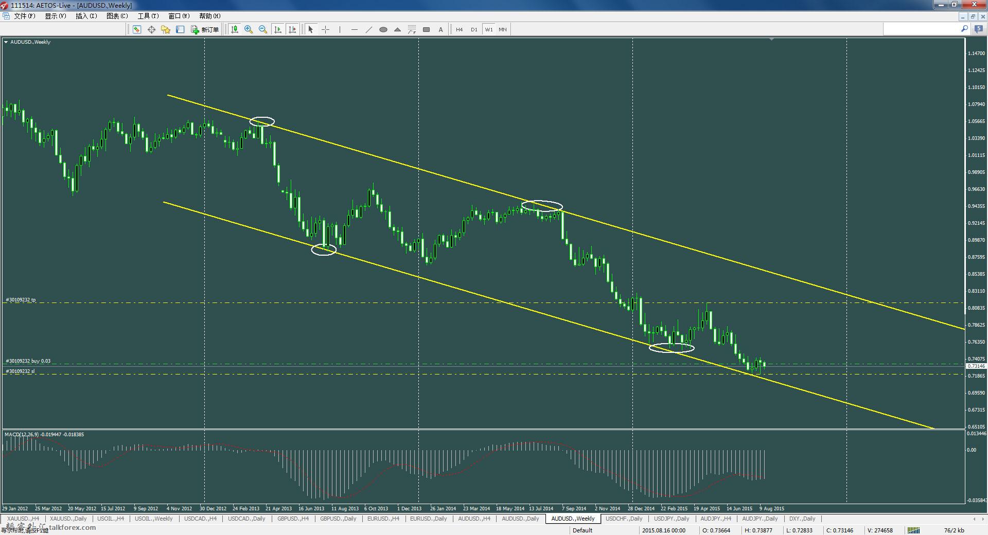Screen dimensions: 988x535
Task: Open the Navigator folder-star icon
Action: 166,29
